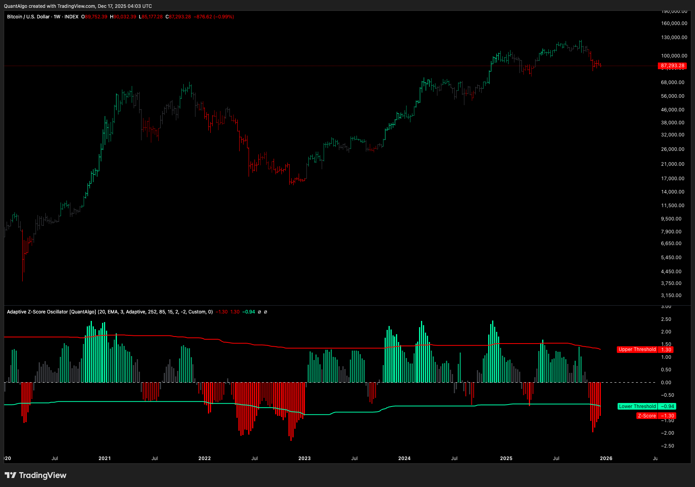
Task: Click the indicator settings text starting "(20, EMA, 3"
Action: tap(155, 312)
